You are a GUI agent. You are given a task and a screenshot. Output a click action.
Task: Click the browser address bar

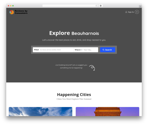tap(70, 6)
